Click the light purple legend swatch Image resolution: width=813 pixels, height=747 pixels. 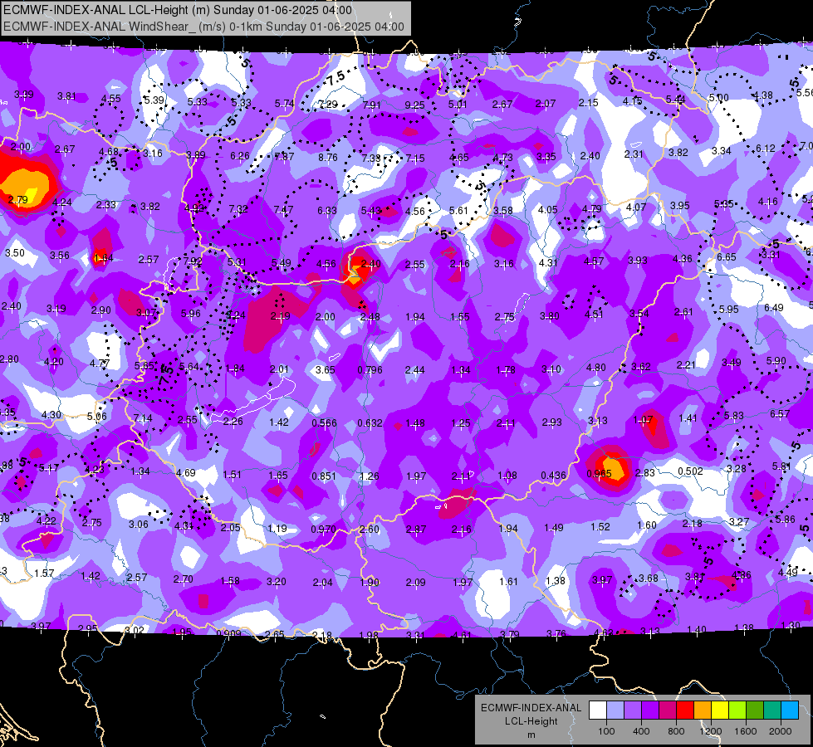coord(633,710)
